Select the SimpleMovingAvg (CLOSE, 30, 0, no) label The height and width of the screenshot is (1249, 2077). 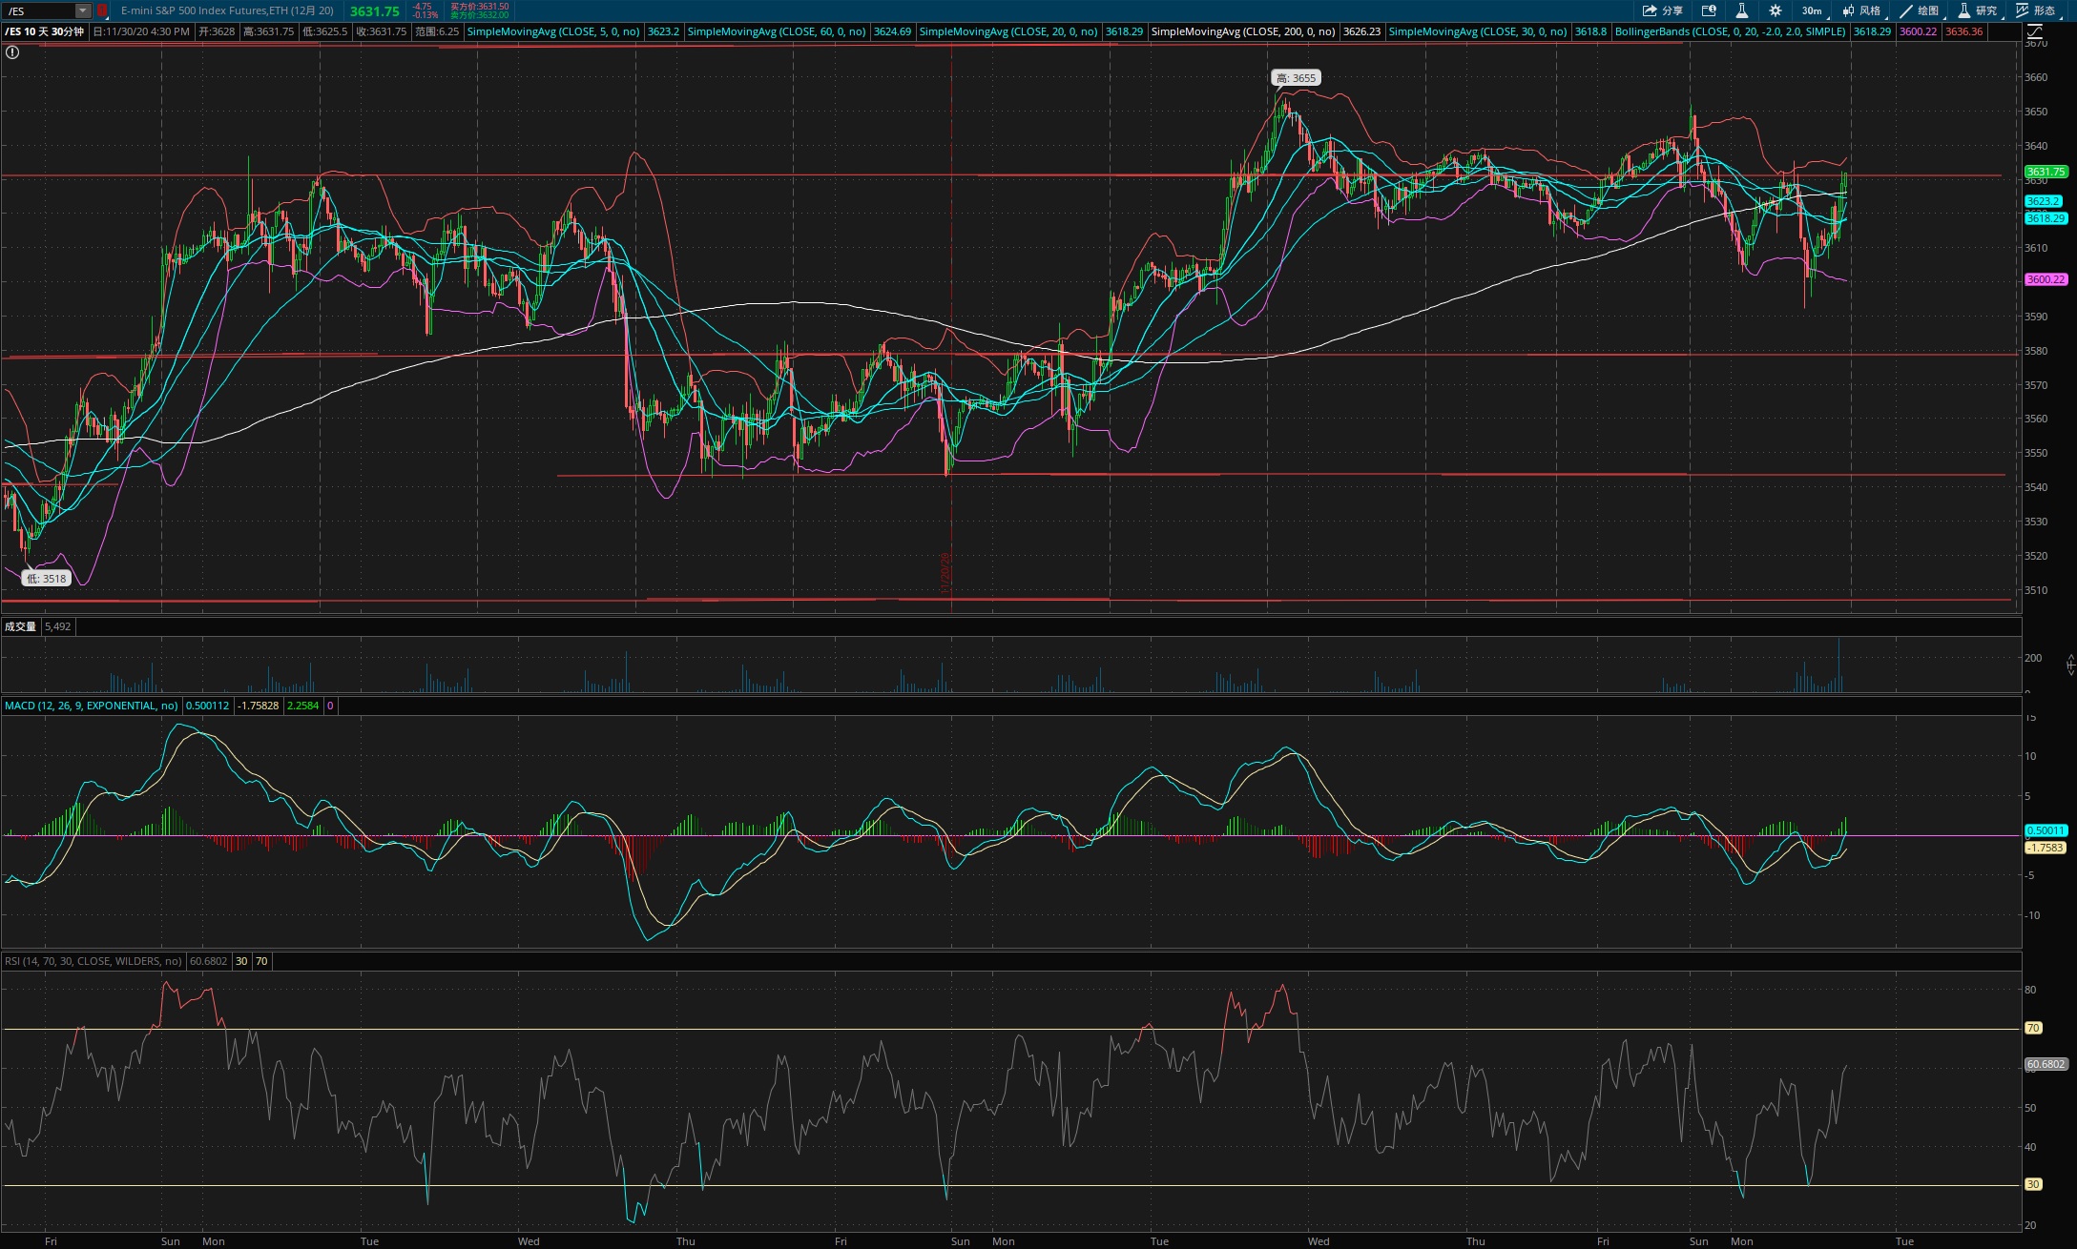(1478, 31)
